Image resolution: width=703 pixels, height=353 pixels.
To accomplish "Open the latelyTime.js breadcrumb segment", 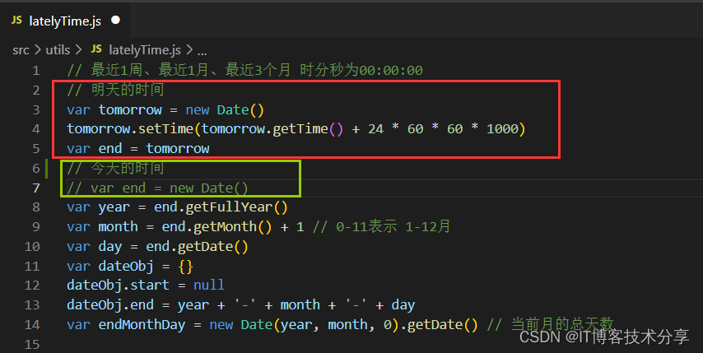I will 145,49.
